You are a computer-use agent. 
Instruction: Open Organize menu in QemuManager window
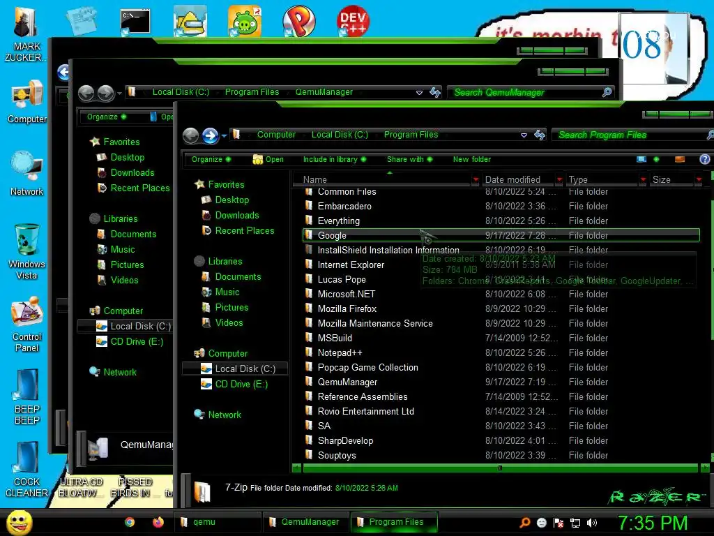(x=107, y=117)
